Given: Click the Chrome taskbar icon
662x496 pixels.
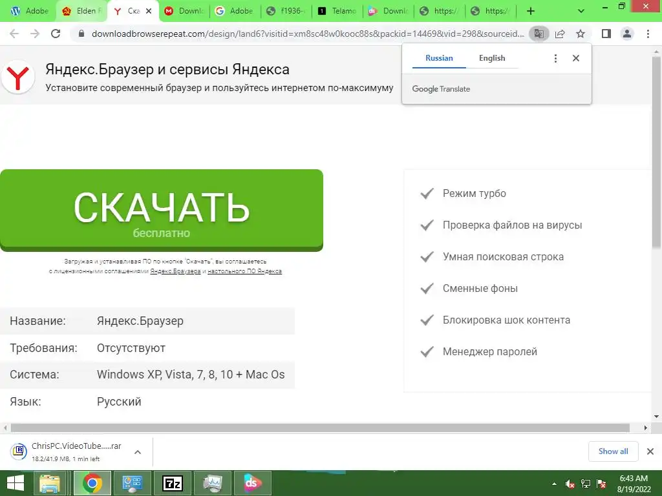Looking at the screenshot, I should (92, 483).
